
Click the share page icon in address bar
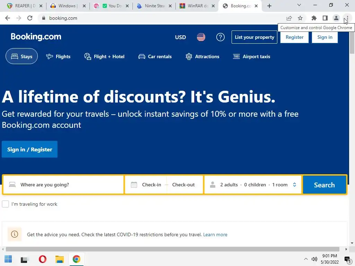pos(289,18)
